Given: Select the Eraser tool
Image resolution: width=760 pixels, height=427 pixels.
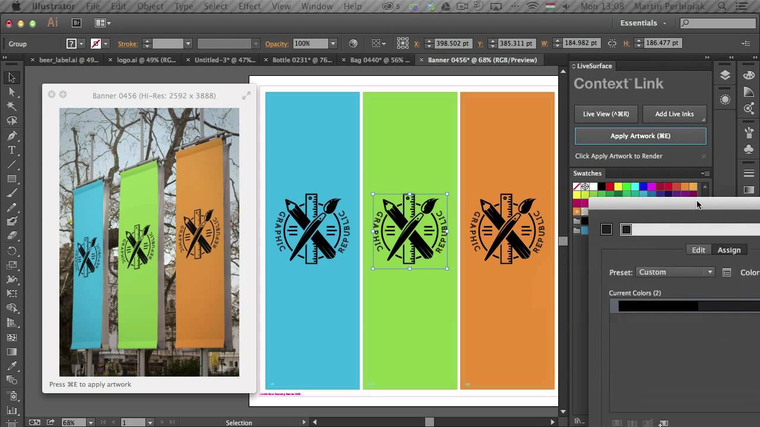Looking at the screenshot, I should [x=12, y=236].
